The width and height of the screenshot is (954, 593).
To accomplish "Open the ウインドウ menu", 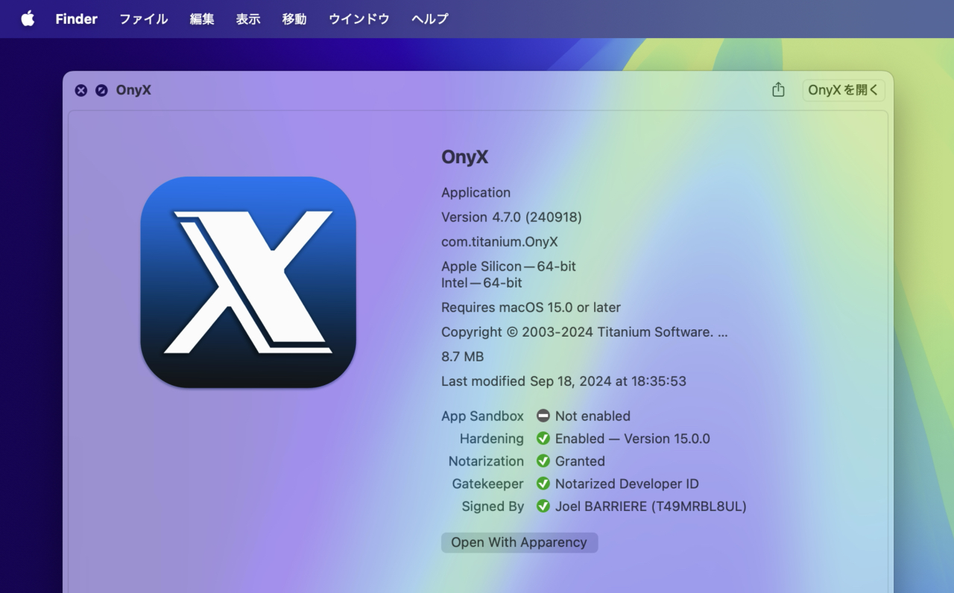I will point(359,19).
